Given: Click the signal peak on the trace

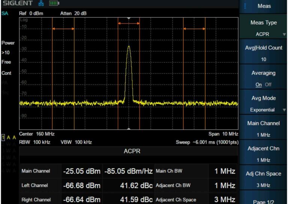Looking at the screenshot, I should coord(129,46).
